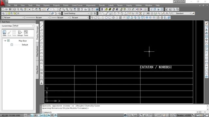Toggle Lineweight display in status bar

[52, 115]
